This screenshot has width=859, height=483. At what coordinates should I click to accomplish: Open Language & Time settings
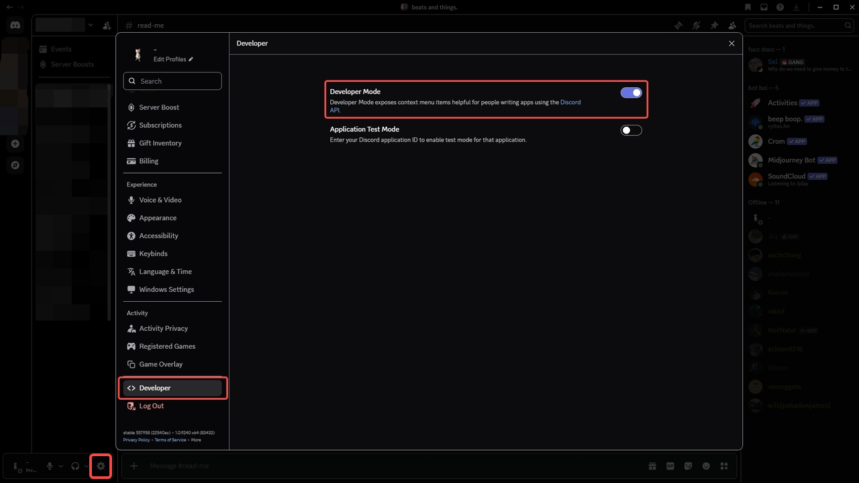[172, 272]
